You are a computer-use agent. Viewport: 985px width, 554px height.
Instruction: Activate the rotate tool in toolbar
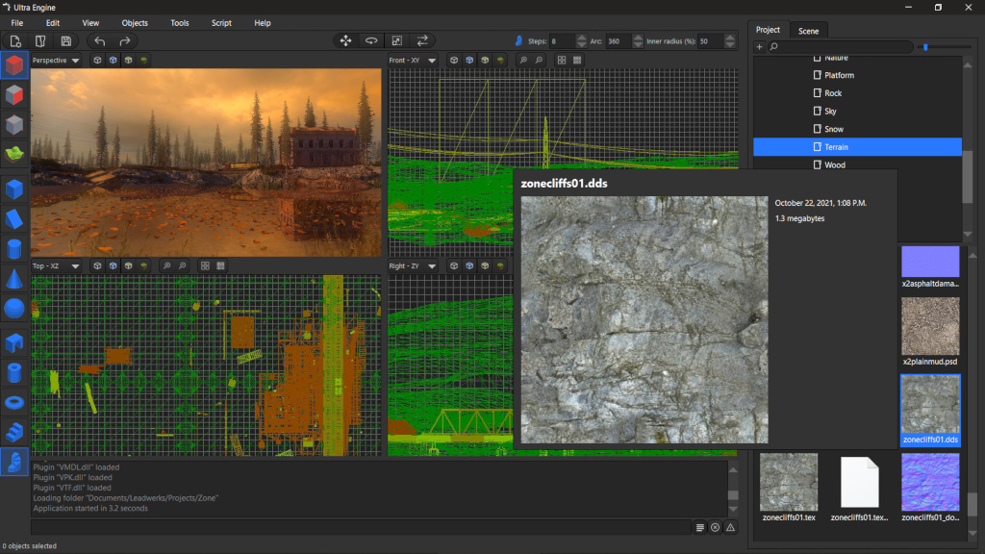click(370, 40)
